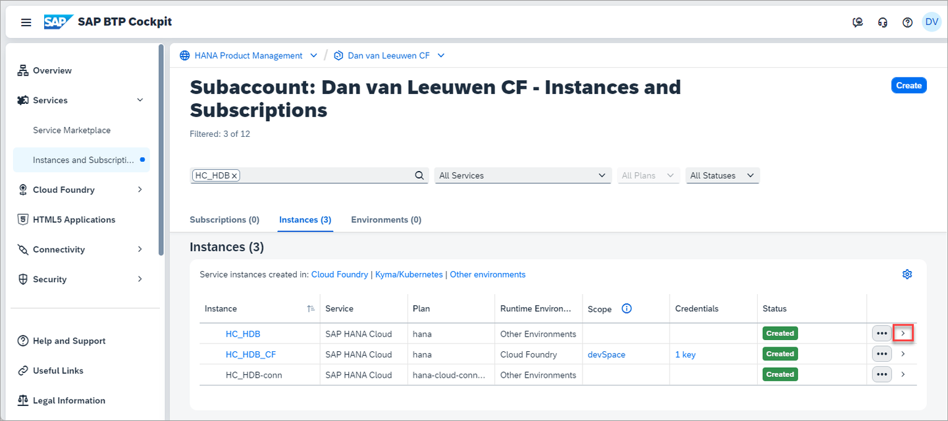This screenshot has width=948, height=421.
Task: Open the All Statuses dropdown
Action: point(722,176)
